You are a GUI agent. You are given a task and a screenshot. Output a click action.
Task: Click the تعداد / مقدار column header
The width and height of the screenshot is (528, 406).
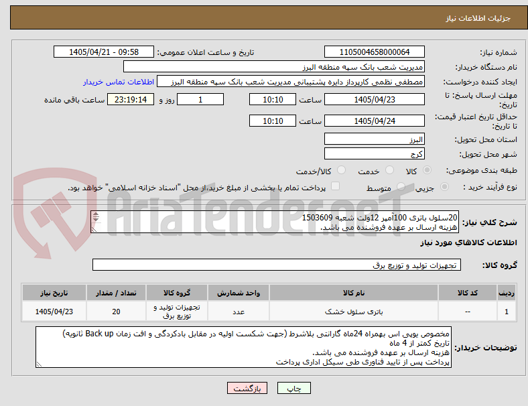[x=116, y=293]
